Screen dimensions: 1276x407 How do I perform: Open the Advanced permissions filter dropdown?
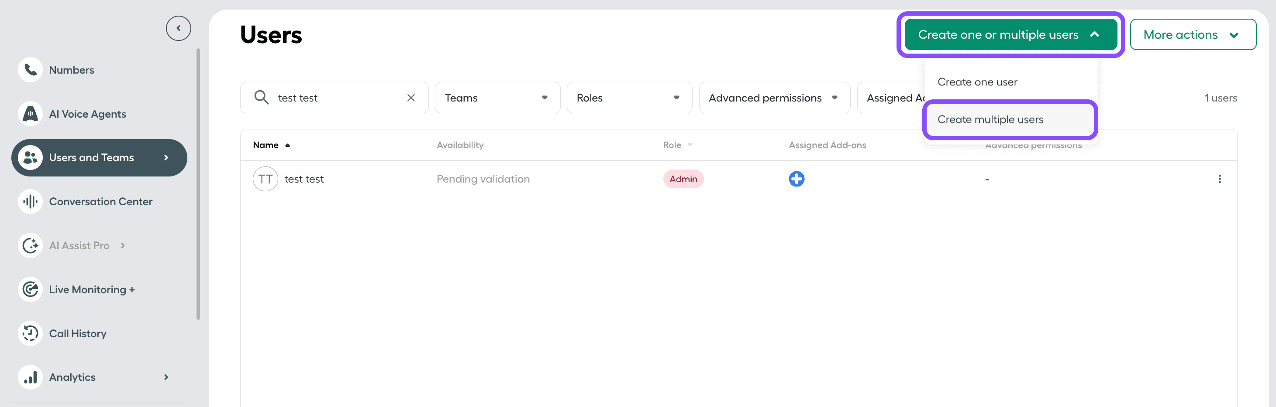click(774, 98)
